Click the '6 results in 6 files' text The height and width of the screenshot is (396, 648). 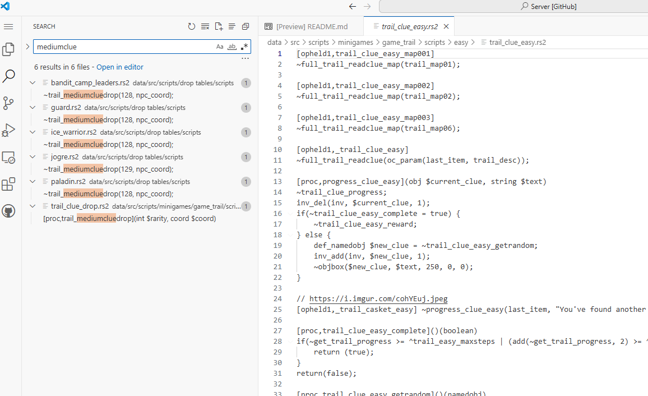pos(62,67)
